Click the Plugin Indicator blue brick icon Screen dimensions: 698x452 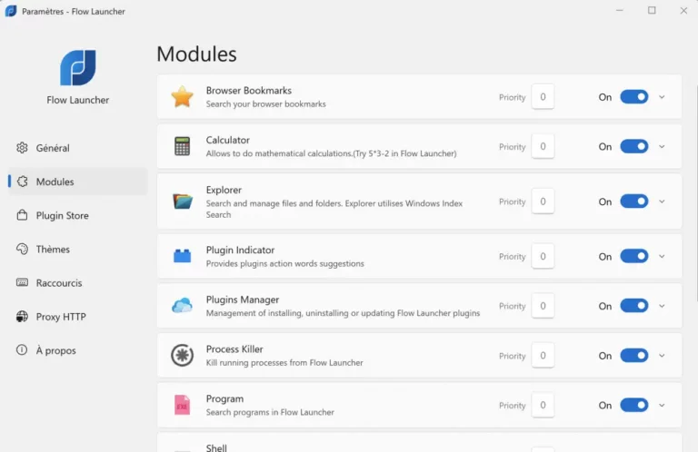tap(183, 257)
